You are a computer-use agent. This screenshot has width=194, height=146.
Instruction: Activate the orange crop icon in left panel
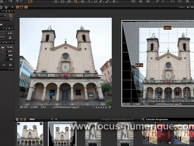click(x=11, y=16)
